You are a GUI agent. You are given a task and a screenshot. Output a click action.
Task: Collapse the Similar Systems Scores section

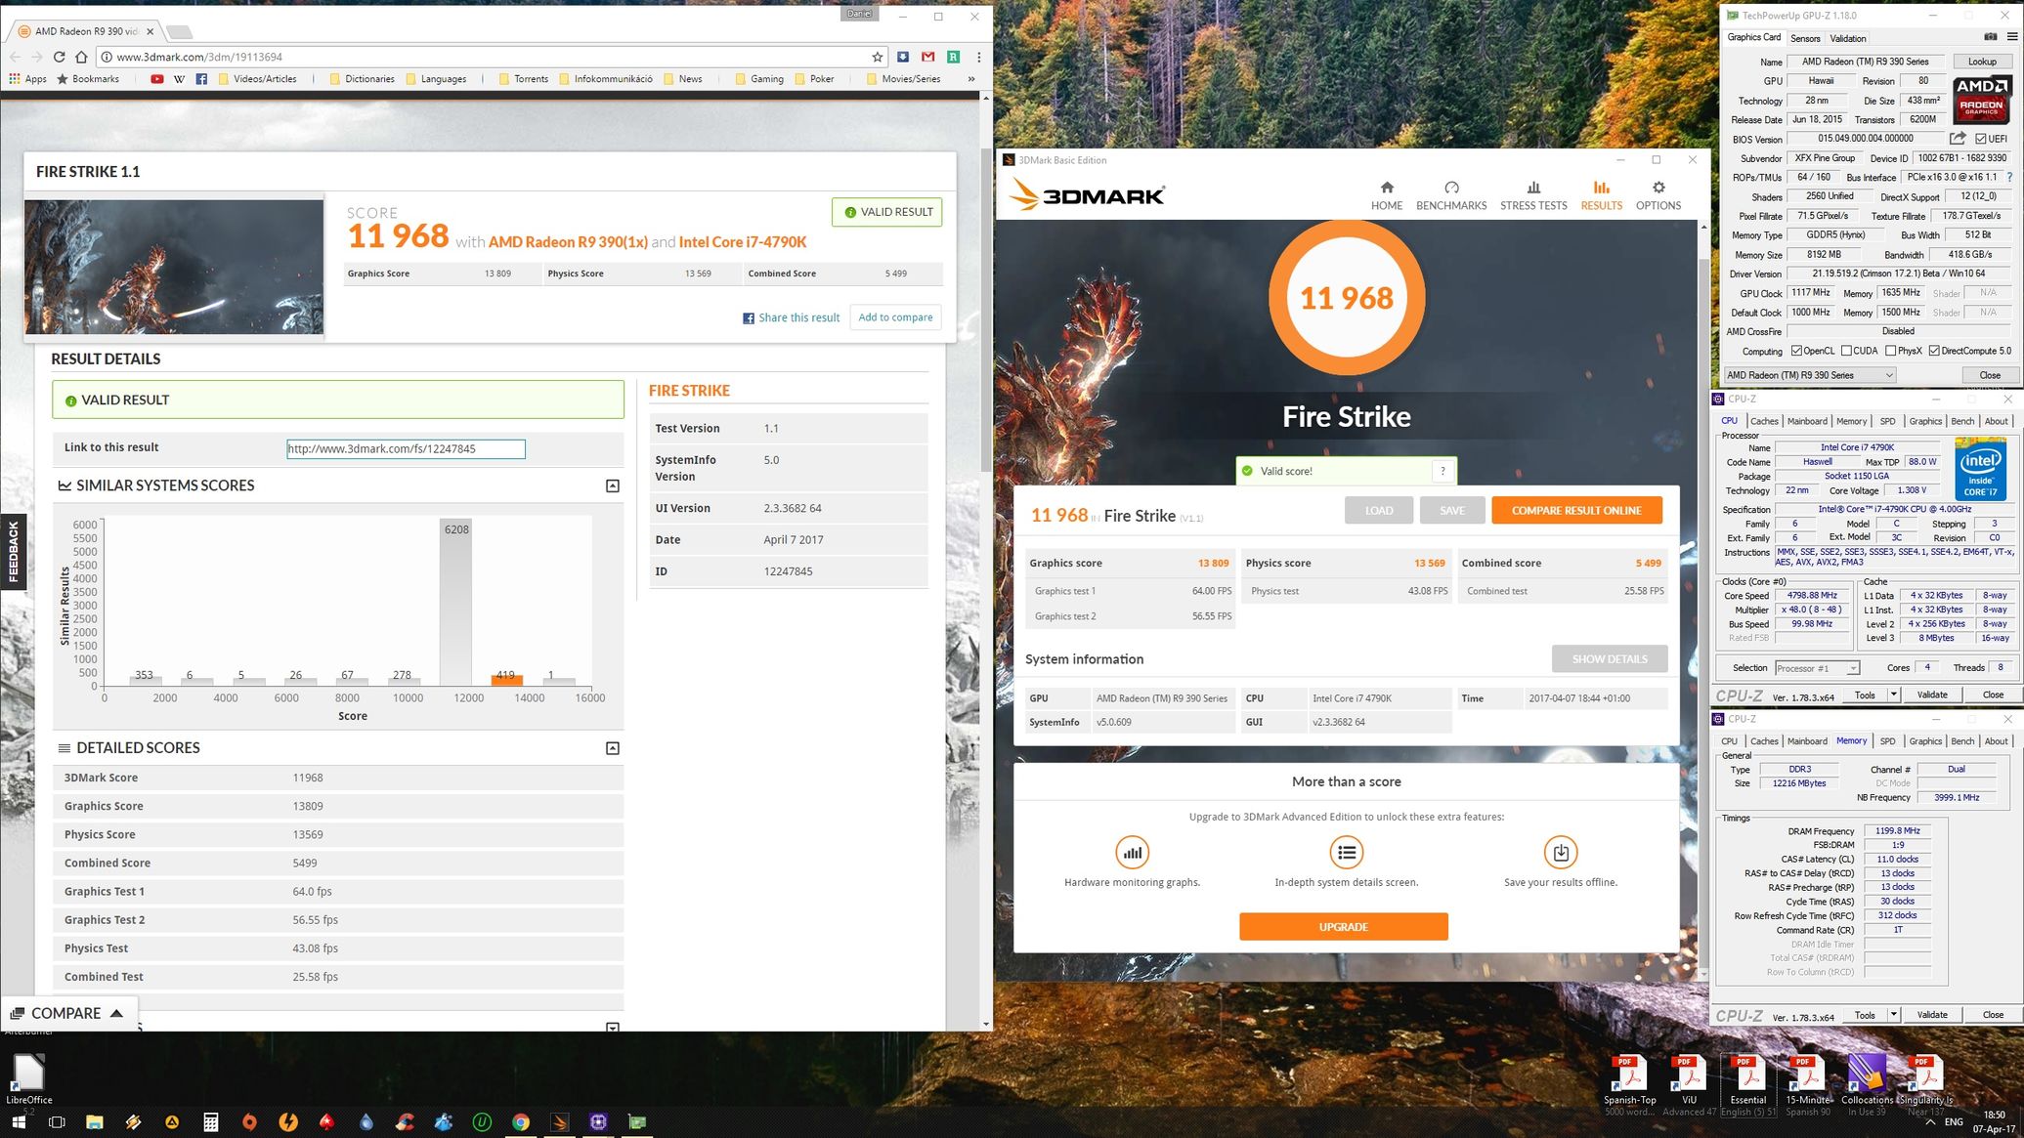click(x=613, y=485)
